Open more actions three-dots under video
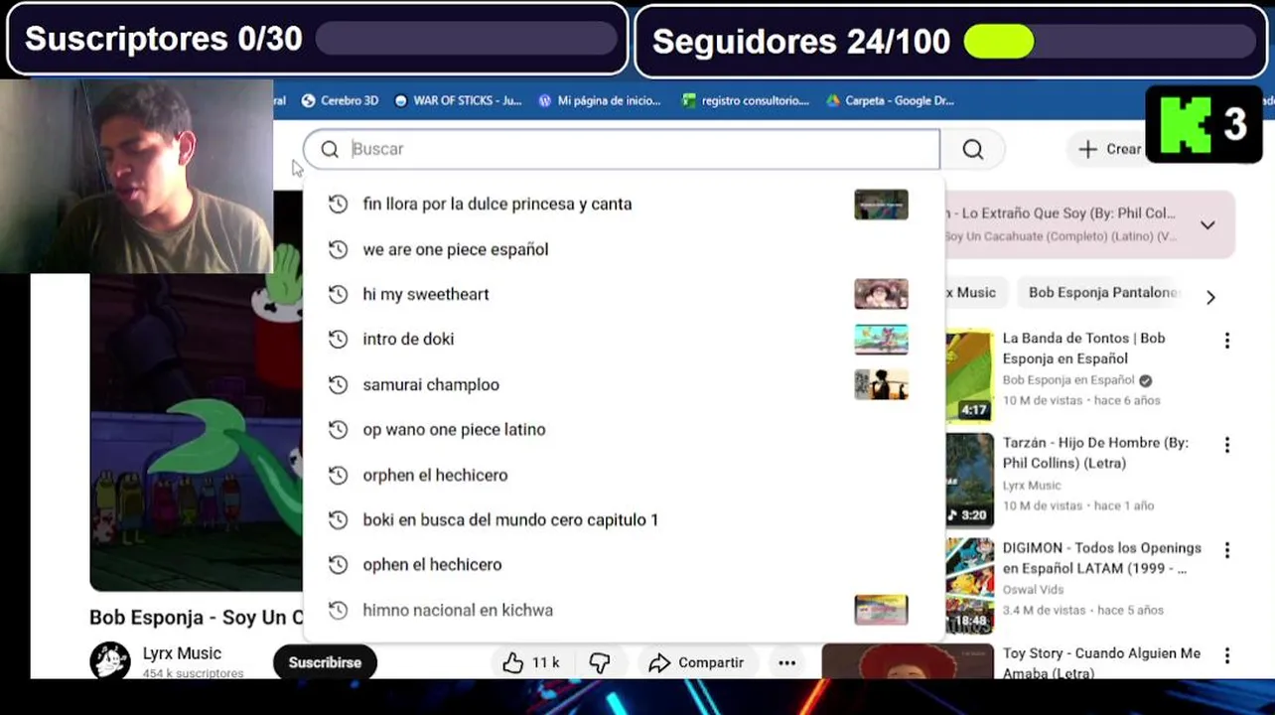Viewport: 1275px width, 715px height. tap(786, 662)
